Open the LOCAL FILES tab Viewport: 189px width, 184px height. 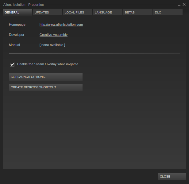tap(78, 12)
